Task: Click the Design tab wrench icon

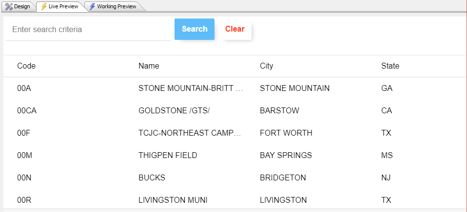Action: coord(9,6)
